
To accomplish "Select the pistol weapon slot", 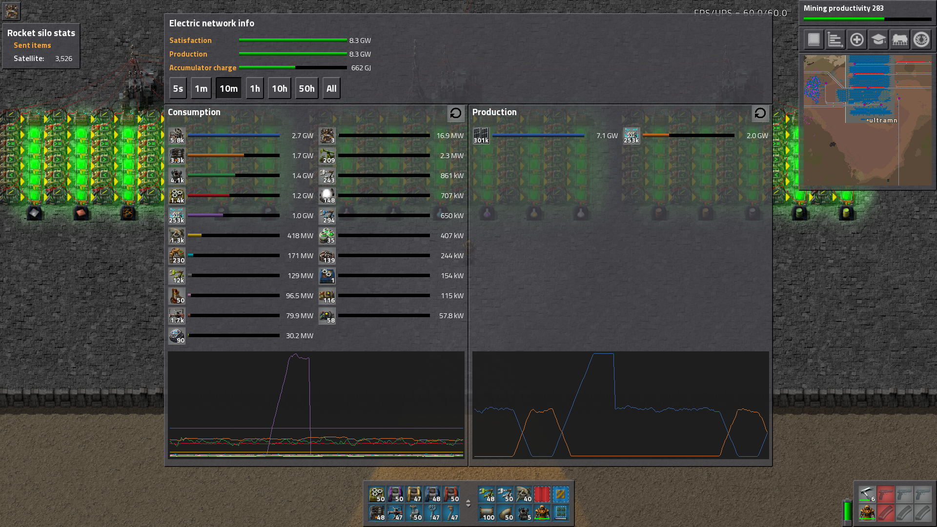I will 886,494.
